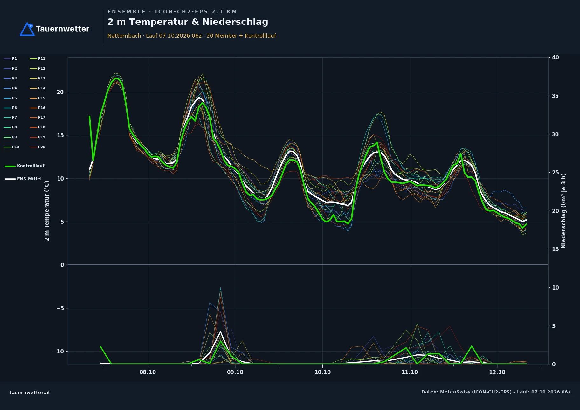Select the P16 legend label

coord(42,108)
